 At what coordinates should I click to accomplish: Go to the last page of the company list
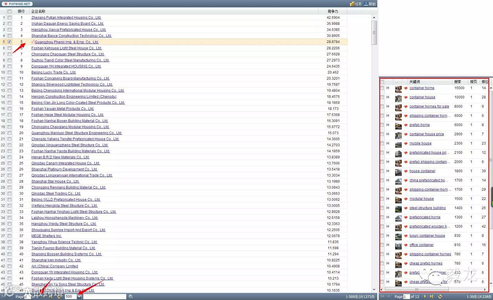[x=51, y=297]
